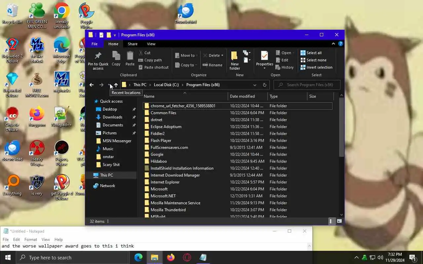
Task: Click Pin to Quick access icon
Action: tap(98, 61)
